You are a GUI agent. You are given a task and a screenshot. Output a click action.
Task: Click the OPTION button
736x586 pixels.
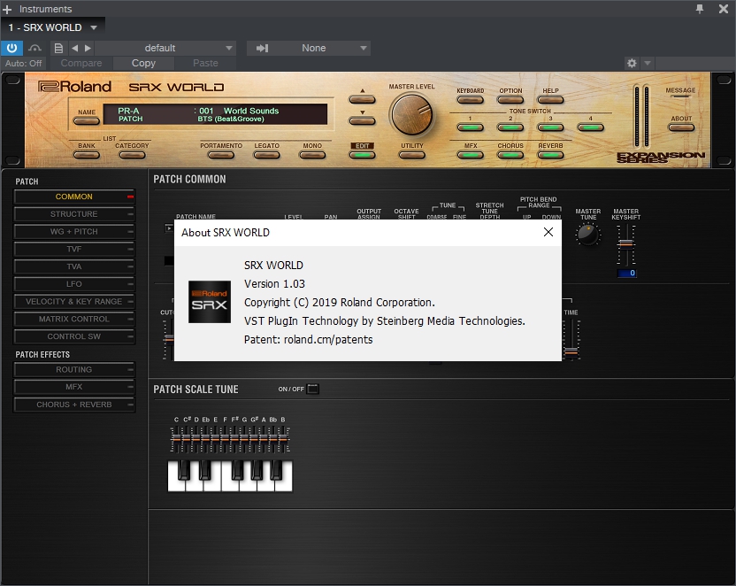coord(510,99)
